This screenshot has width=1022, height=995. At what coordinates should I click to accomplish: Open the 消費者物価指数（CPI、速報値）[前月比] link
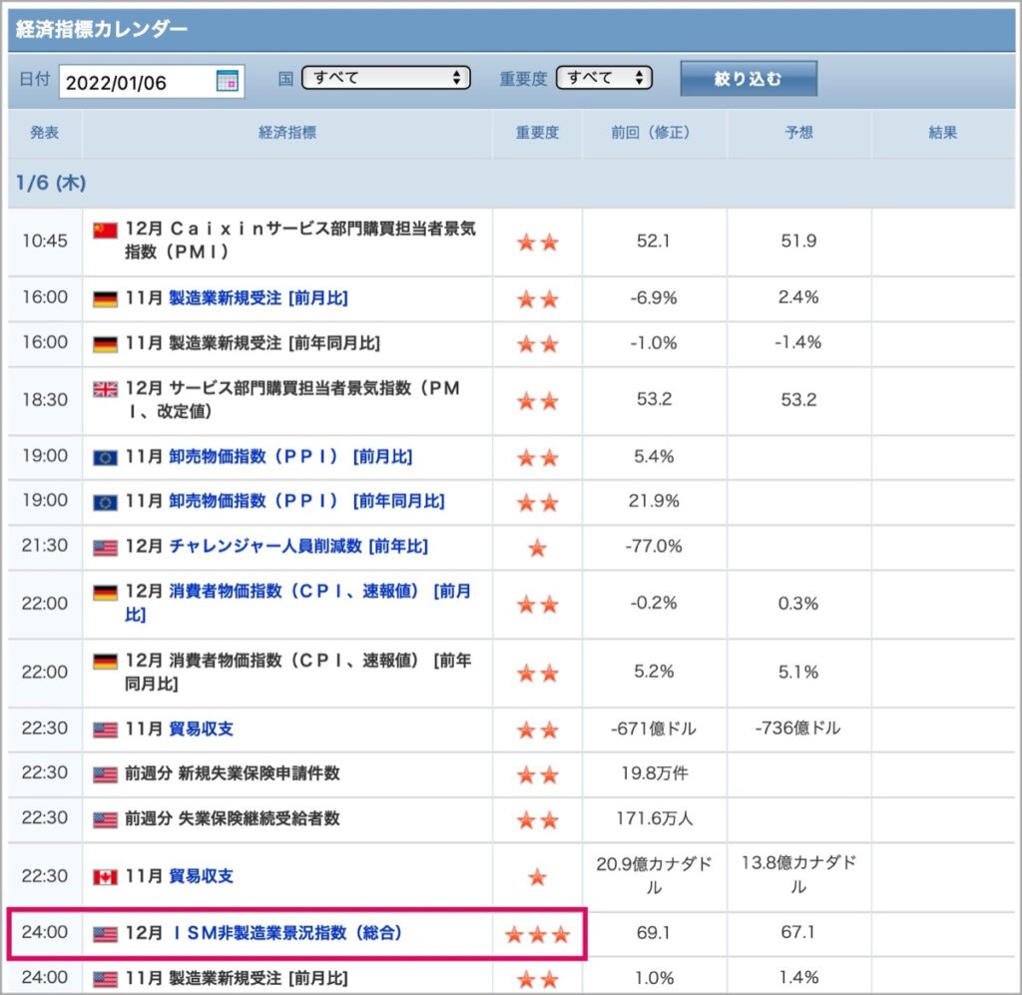[x=297, y=603]
